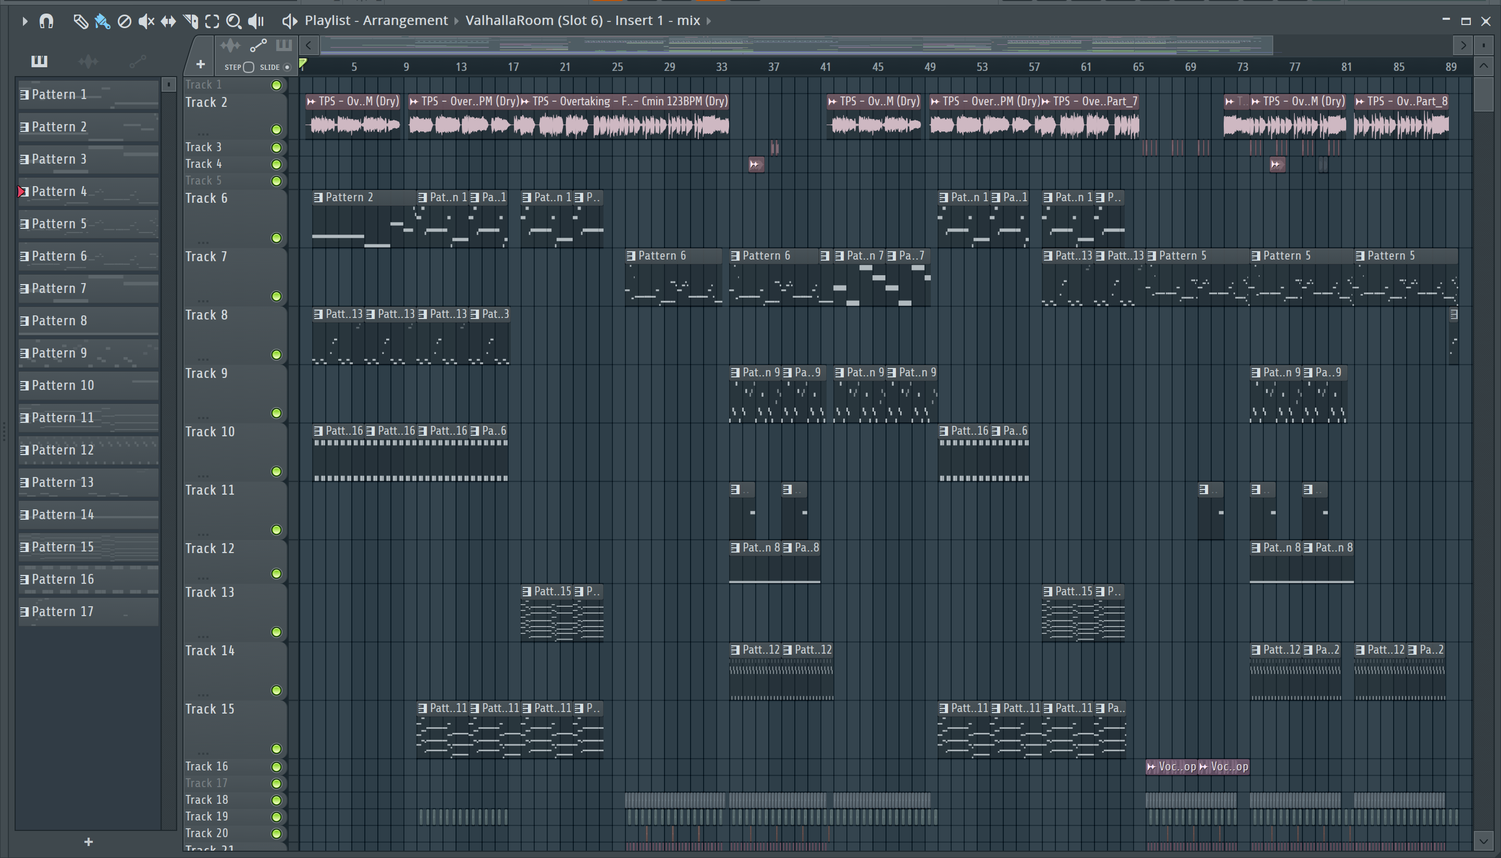Select Pattern 4 in the picker
The height and width of the screenshot is (858, 1501).
tap(89, 191)
